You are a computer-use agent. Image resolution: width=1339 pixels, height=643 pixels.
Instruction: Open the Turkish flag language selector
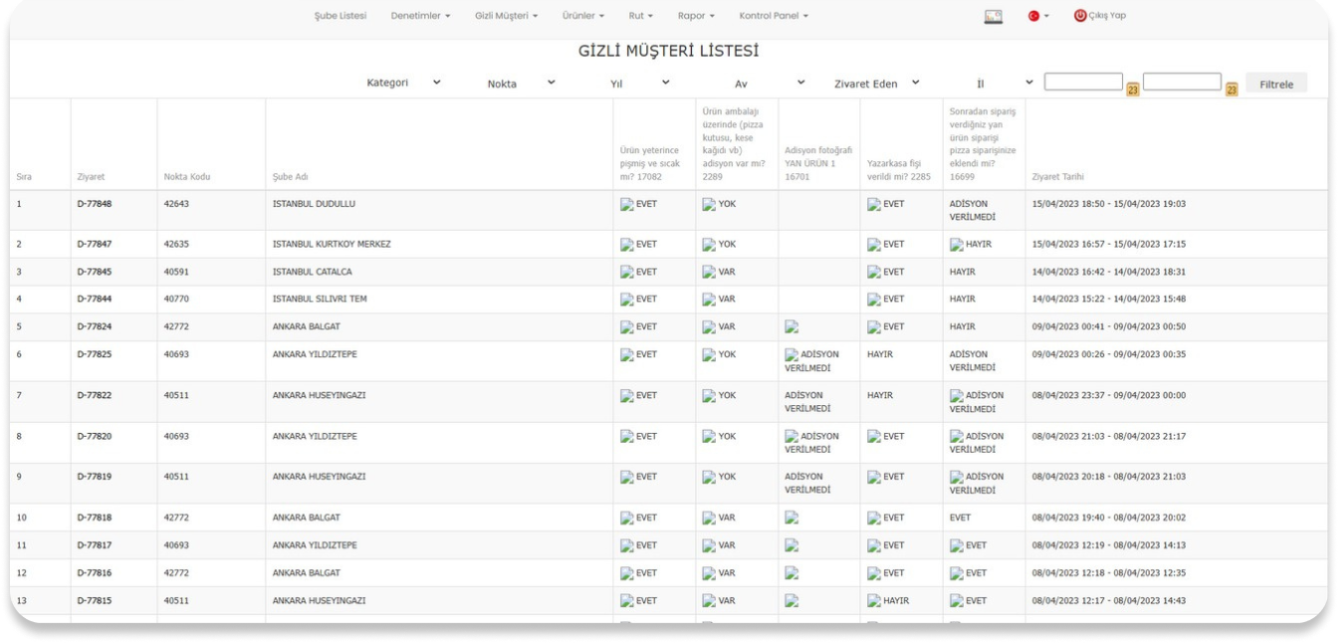1037,16
